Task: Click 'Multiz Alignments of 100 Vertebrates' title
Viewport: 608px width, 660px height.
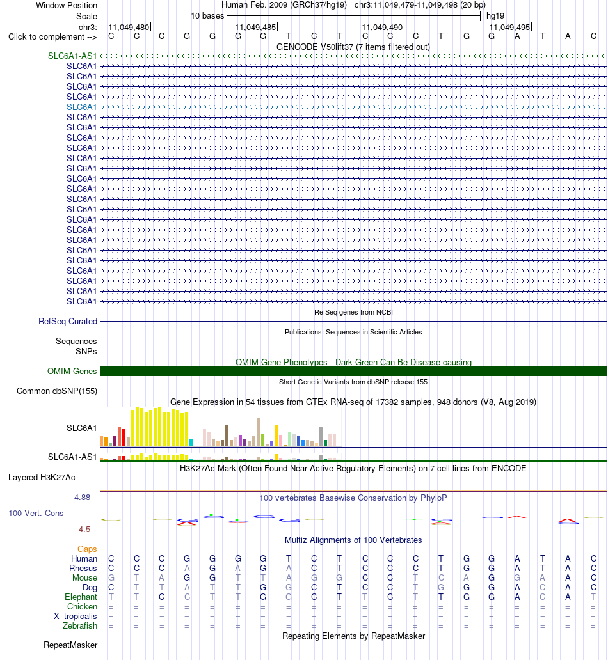Action: tap(353, 540)
